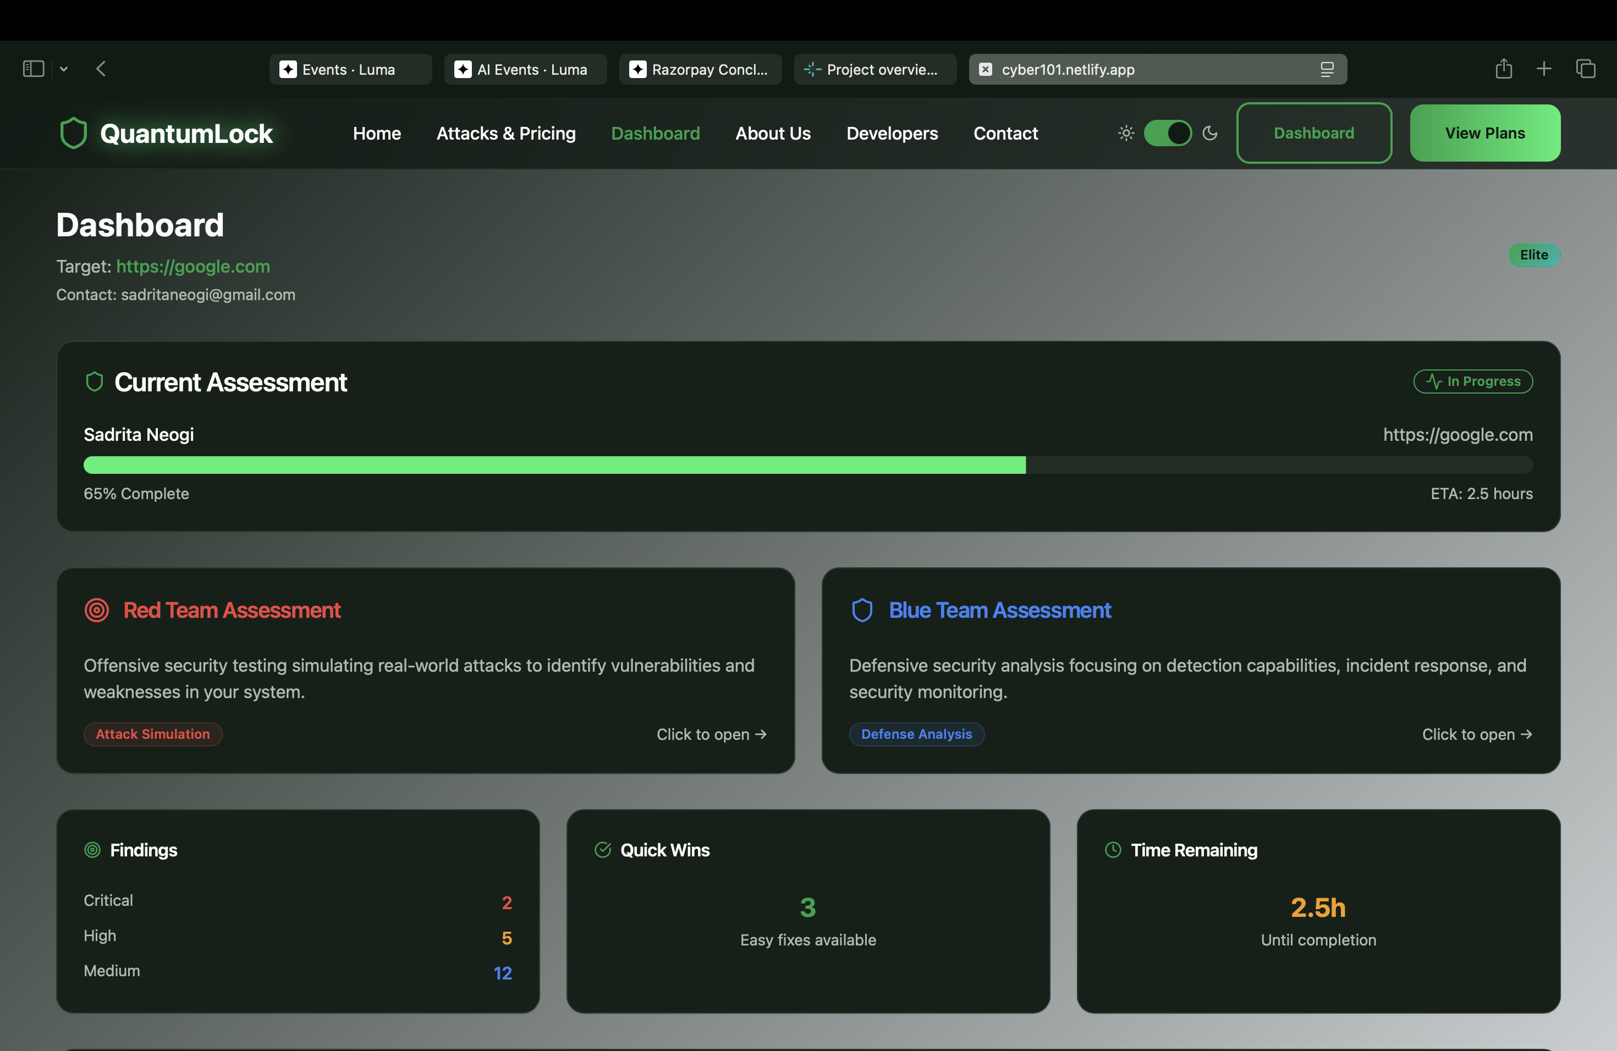
Task: Click the Quick Wins checkmark icon
Action: pyautogui.click(x=603, y=849)
